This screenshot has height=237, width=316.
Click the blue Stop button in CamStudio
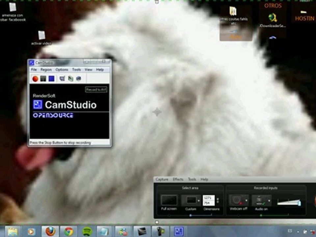pyautogui.click(x=52, y=79)
